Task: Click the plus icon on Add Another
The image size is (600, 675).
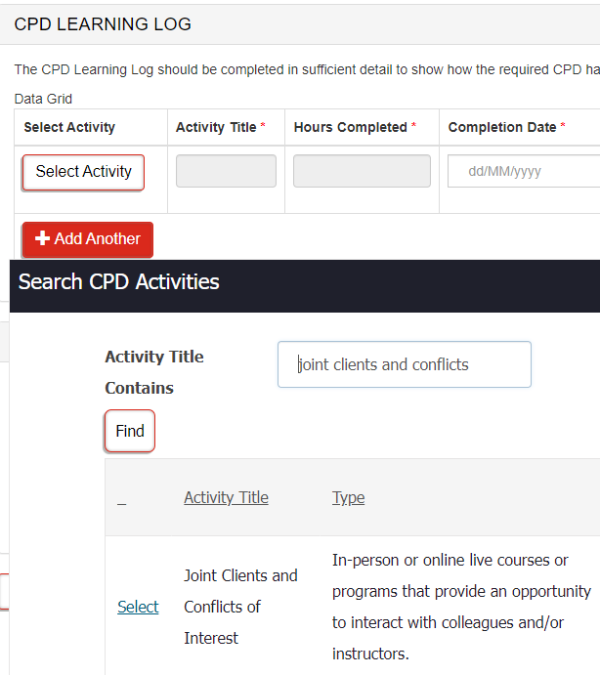Action: point(42,239)
